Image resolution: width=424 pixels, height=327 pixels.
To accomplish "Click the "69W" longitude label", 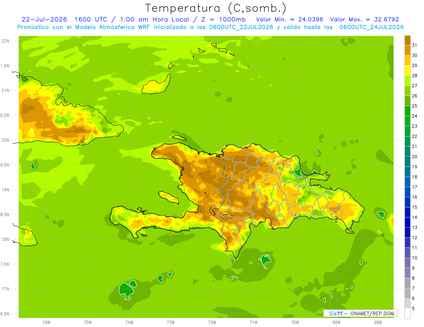I will click(336, 322).
